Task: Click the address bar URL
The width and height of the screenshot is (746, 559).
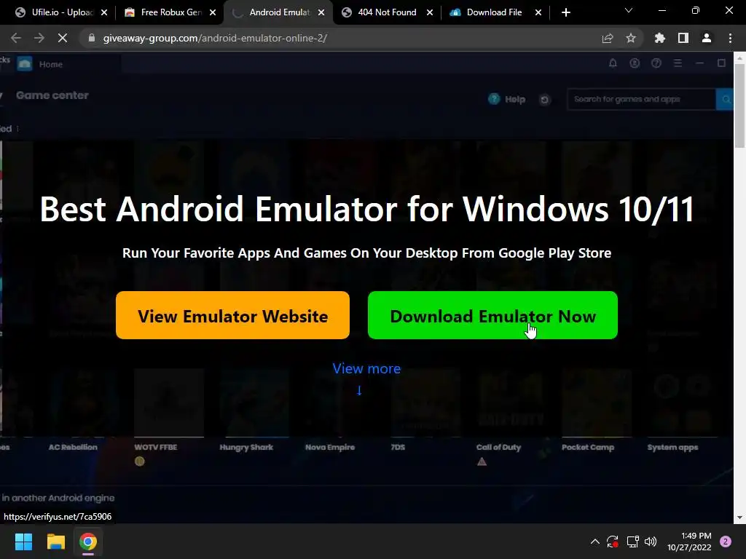Action: pyautogui.click(x=215, y=38)
